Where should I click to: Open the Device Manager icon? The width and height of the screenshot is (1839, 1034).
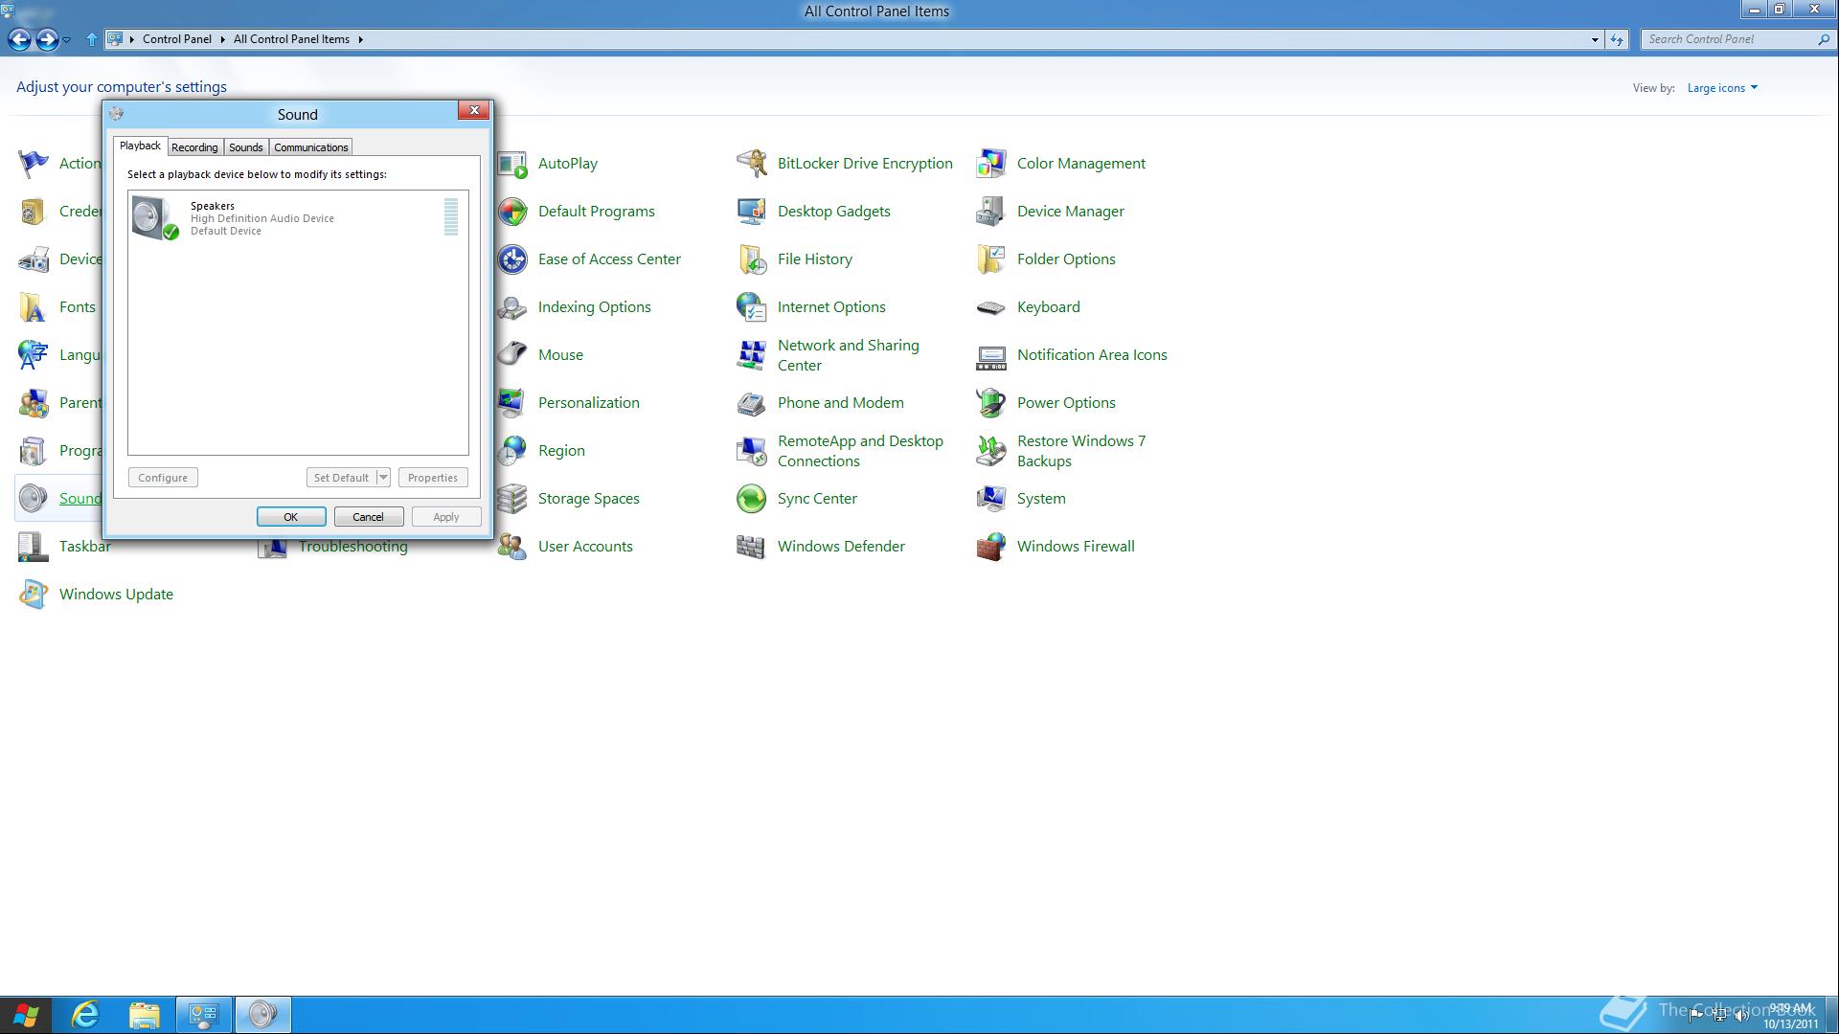tap(991, 212)
